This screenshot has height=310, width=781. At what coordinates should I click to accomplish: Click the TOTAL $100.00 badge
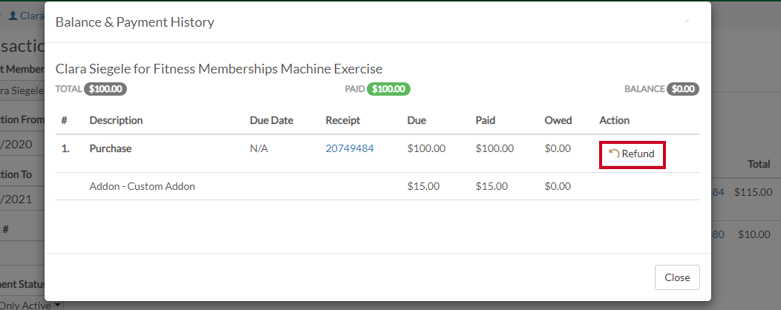tap(105, 89)
